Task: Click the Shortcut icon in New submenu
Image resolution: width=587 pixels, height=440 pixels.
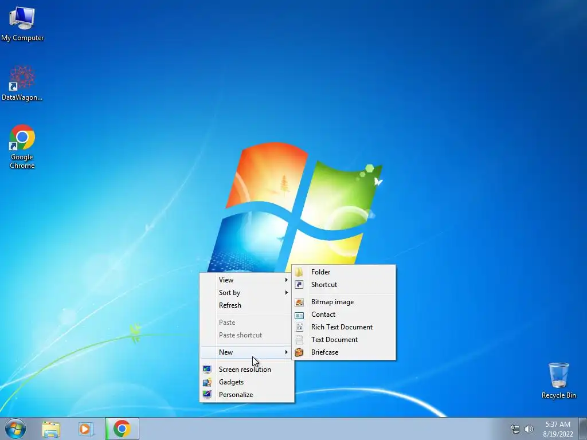Action: (x=299, y=285)
